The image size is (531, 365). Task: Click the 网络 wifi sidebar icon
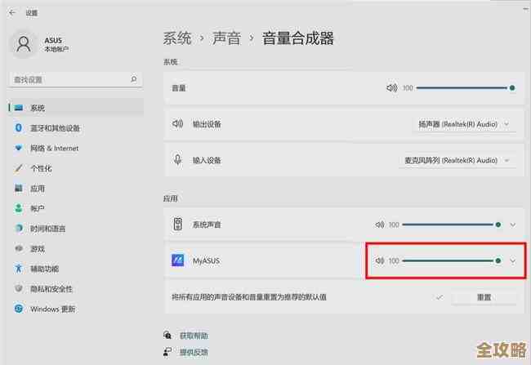point(19,148)
